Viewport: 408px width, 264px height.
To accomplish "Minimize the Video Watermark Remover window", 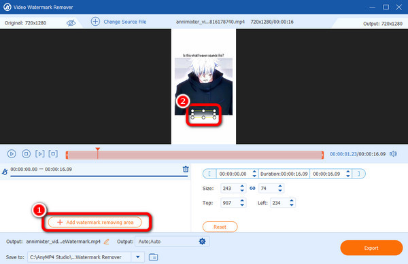I will pyautogui.click(x=373, y=7).
